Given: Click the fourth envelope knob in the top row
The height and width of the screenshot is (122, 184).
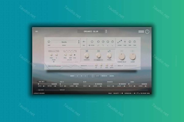Looking at the screenshot, I should point(113,42).
